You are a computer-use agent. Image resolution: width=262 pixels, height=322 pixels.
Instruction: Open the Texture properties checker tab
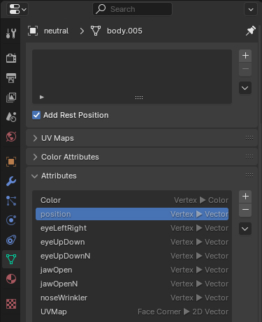pyautogui.click(x=11, y=304)
